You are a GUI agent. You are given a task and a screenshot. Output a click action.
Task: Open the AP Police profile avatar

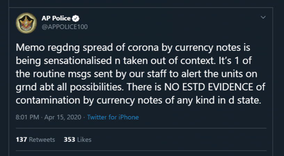[x=26, y=23]
